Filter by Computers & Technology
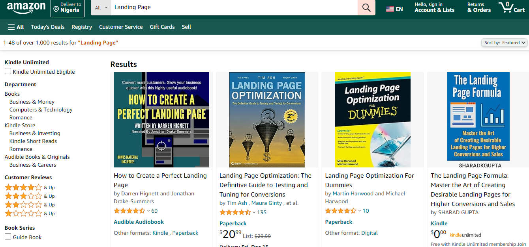Viewport: 529px width, 247px height. pyautogui.click(x=41, y=110)
